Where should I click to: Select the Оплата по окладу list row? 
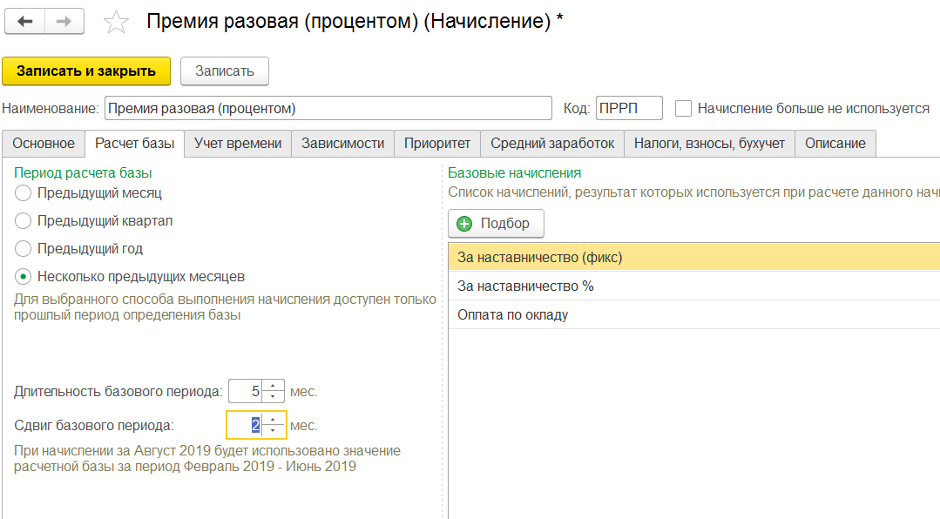pyautogui.click(x=513, y=315)
